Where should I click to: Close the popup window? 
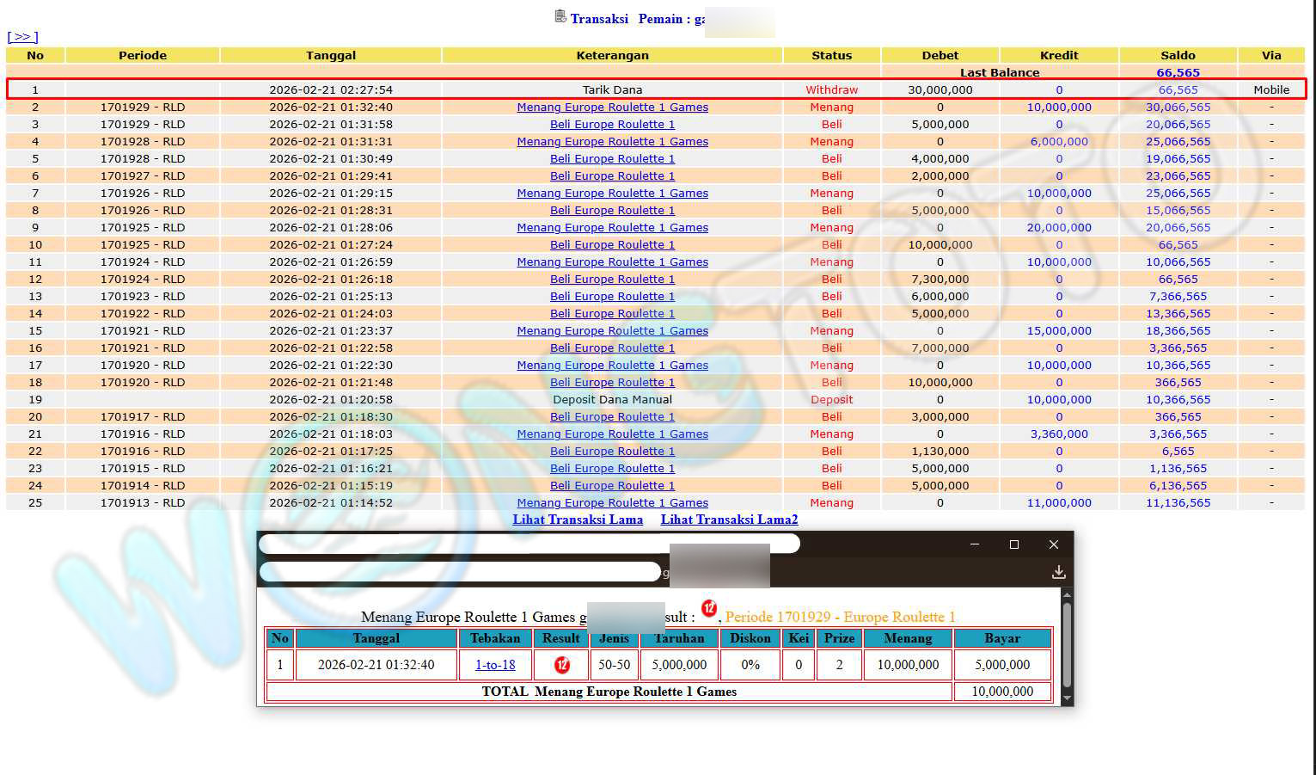coord(1054,544)
